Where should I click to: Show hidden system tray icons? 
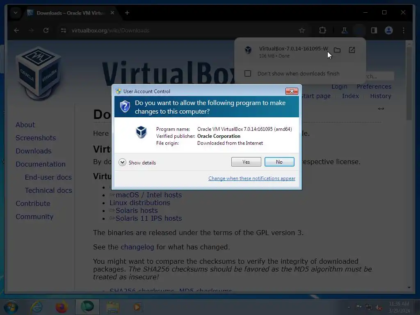click(x=349, y=307)
